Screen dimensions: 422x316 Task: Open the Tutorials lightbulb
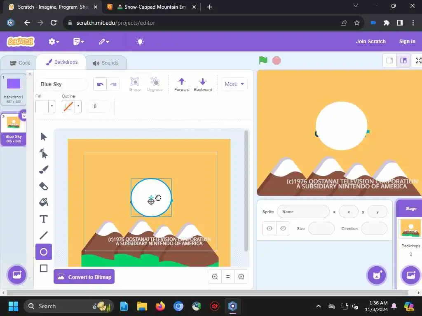pos(140,42)
